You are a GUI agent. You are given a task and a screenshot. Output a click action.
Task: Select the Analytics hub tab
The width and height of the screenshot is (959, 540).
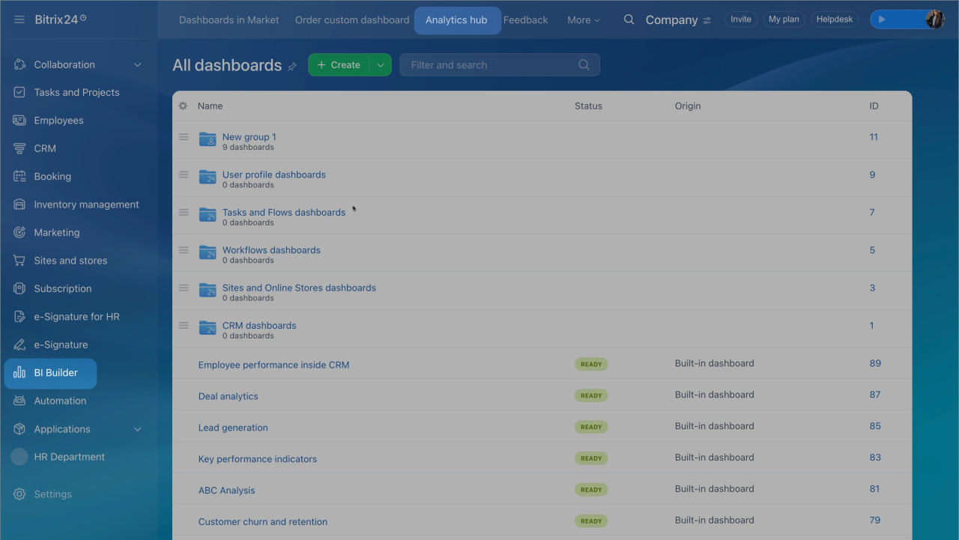click(x=457, y=20)
